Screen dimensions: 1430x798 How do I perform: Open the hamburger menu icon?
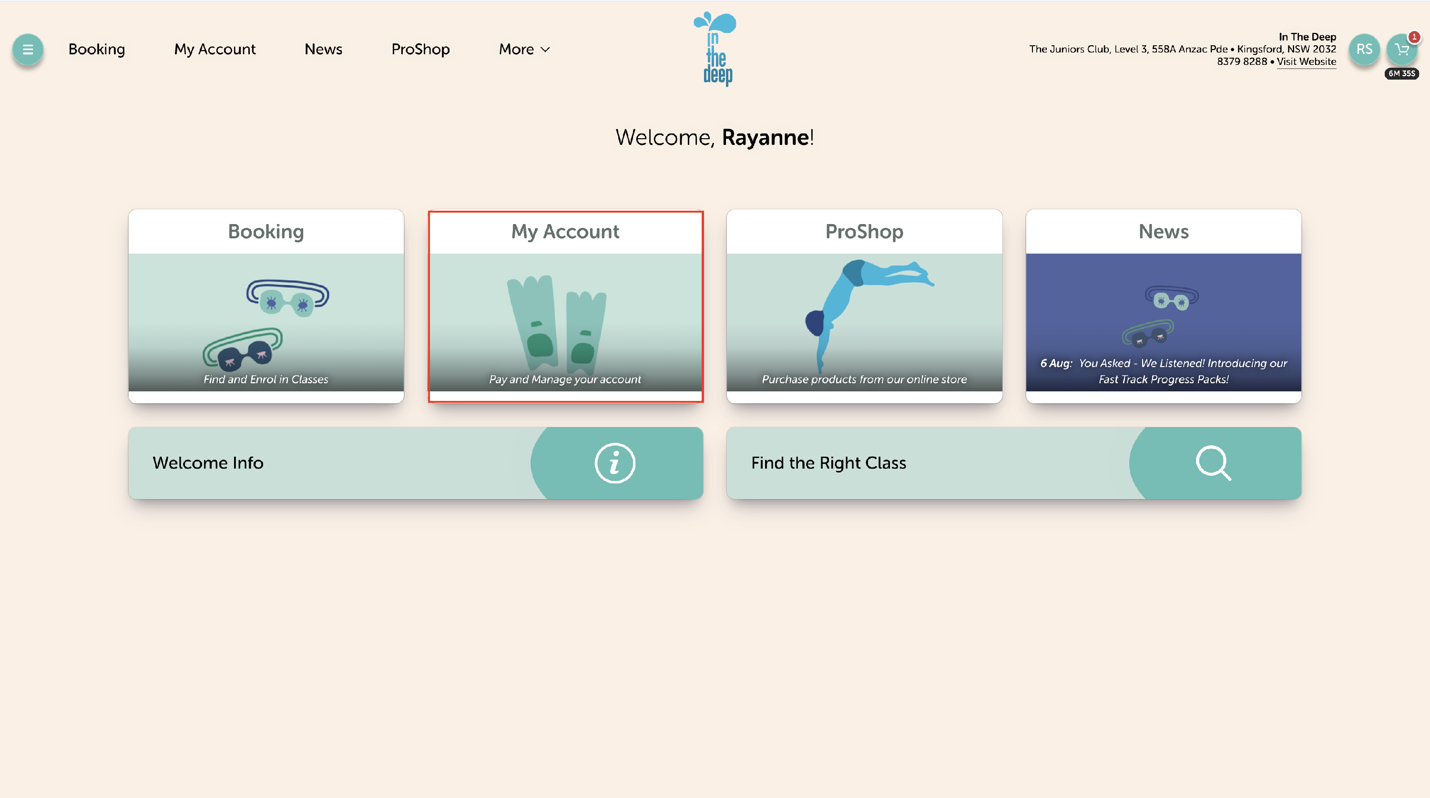coord(27,50)
